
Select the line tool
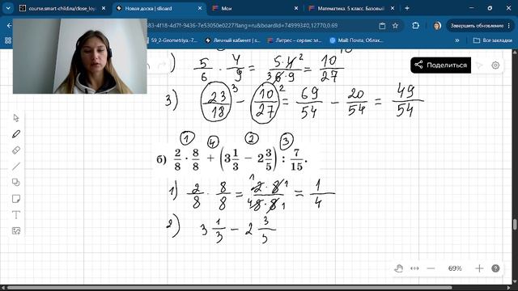pos(16,167)
